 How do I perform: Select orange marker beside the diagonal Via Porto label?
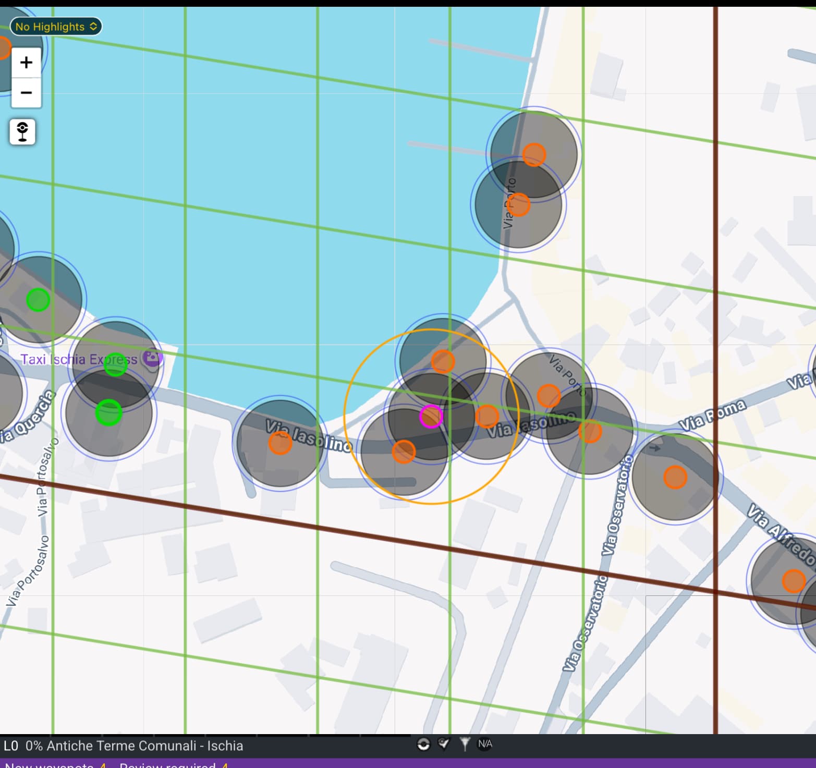(549, 396)
